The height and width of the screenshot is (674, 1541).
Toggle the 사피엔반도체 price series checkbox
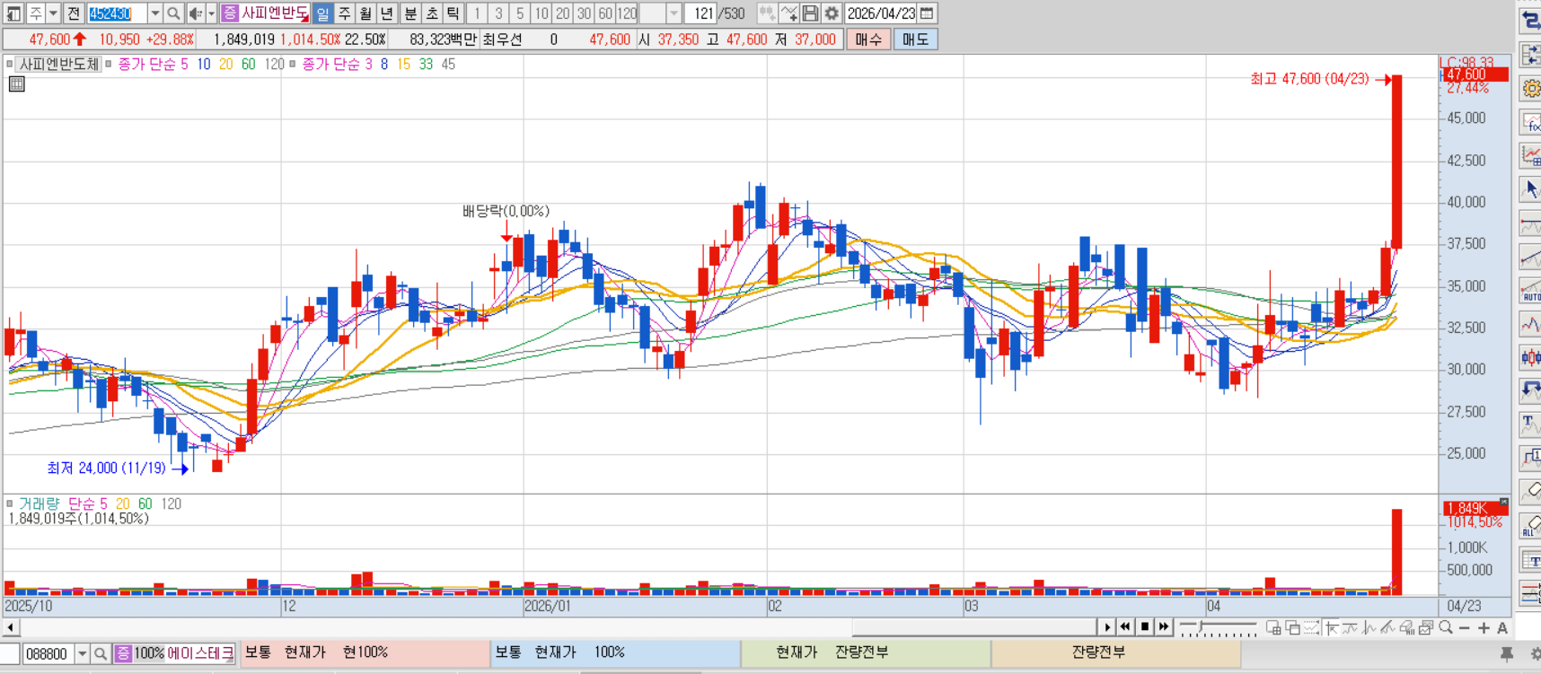9,64
